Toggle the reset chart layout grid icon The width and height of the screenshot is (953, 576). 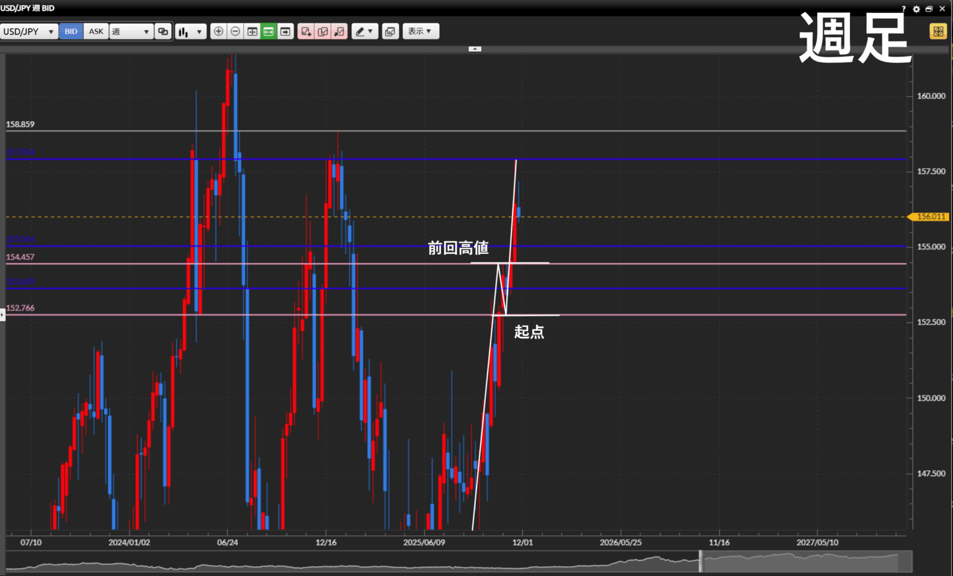(252, 32)
